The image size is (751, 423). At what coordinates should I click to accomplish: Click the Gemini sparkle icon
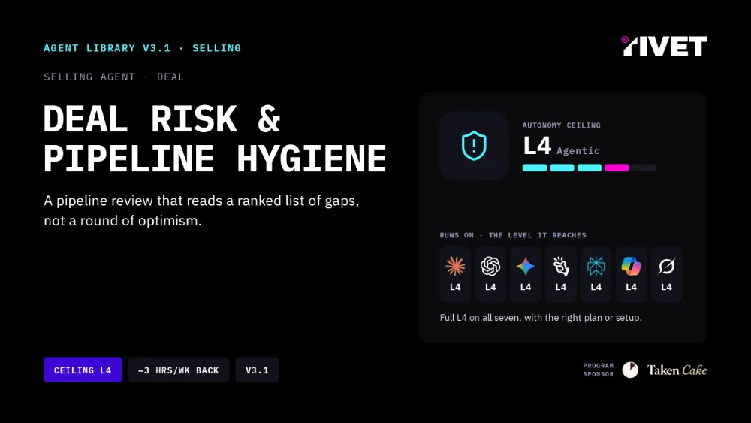tap(526, 266)
